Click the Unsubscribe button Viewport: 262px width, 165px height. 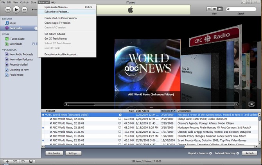54,153
